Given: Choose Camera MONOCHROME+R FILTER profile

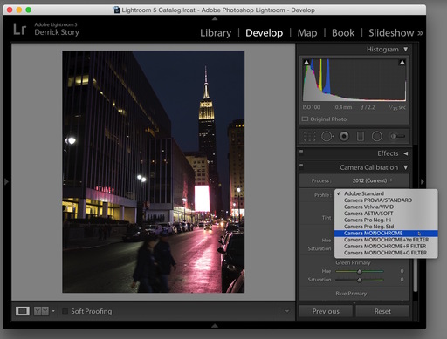Looking at the screenshot, I should pyautogui.click(x=386, y=246).
